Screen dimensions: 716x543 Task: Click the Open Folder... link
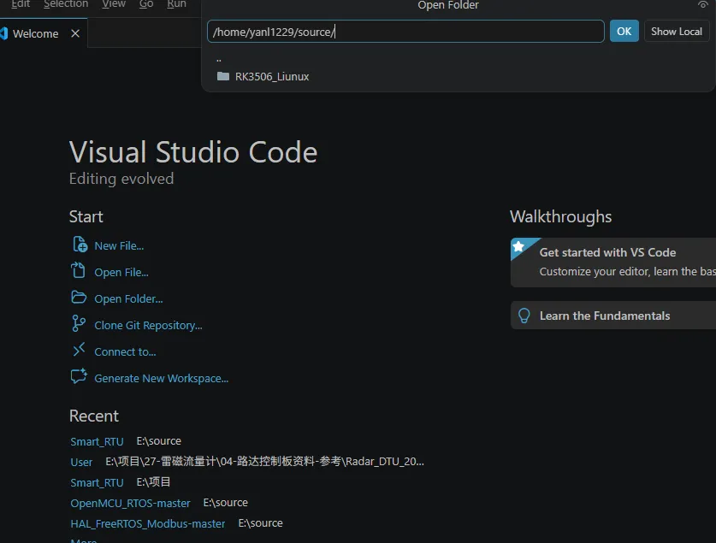[128, 298]
